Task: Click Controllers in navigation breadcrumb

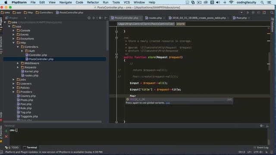Action: 44,12
